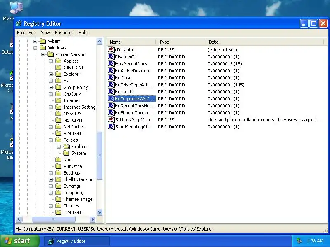The width and height of the screenshot is (330, 247).
Task: Open the Edit menu
Action: 32,33
